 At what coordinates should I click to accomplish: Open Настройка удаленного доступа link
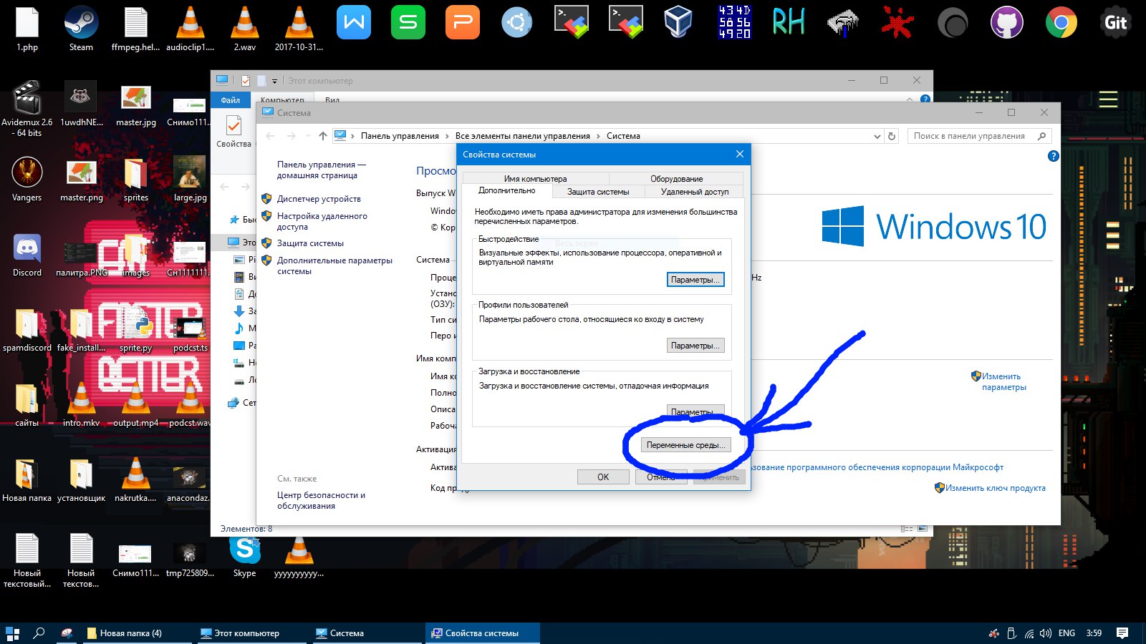click(x=322, y=221)
